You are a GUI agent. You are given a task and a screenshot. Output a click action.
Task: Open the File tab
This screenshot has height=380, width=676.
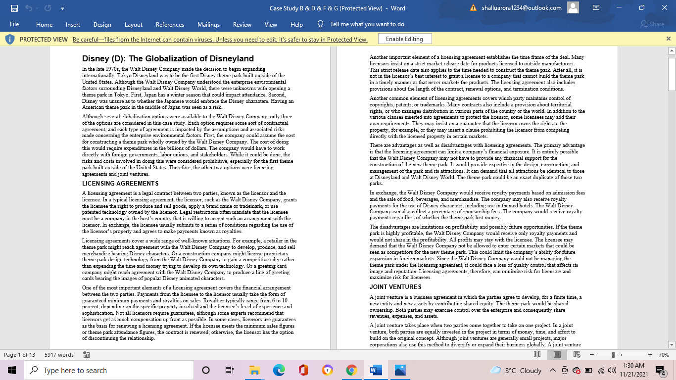(14, 24)
